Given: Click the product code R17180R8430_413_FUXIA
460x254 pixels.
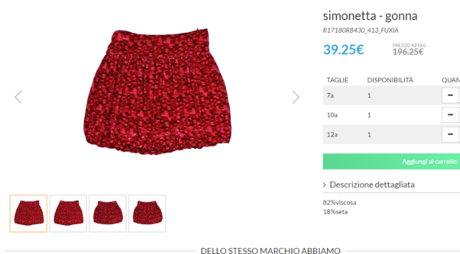Looking at the screenshot, I should coord(361,30).
